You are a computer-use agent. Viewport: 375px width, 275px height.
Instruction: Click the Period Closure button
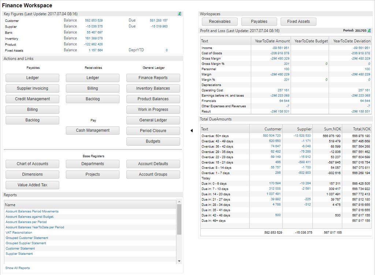pos(153,131)
